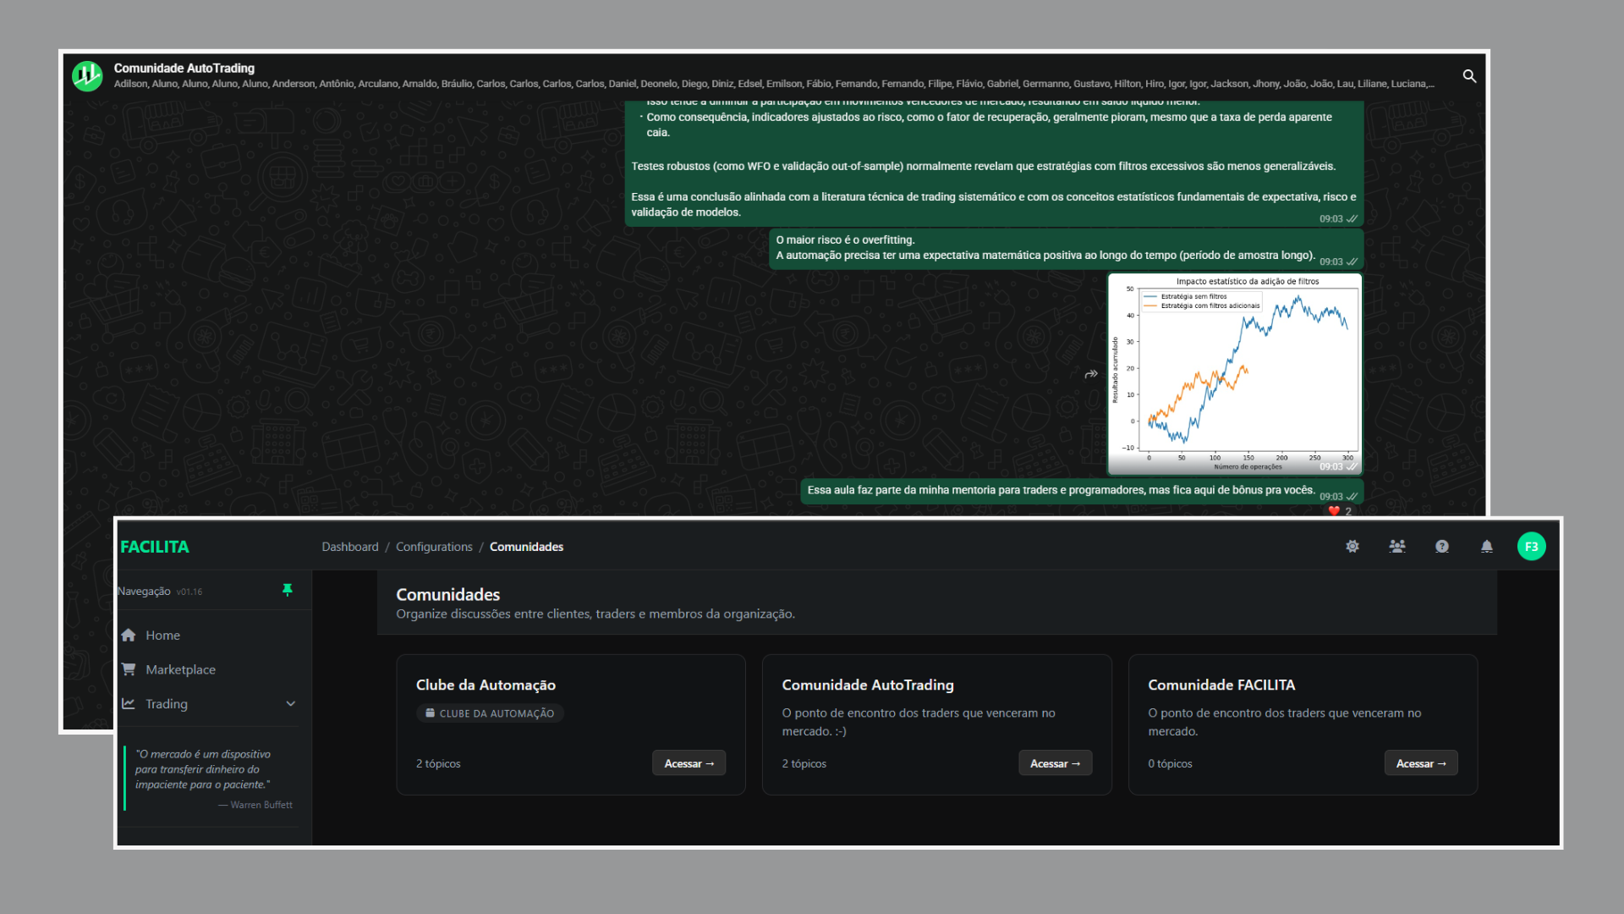
Task: Expand the Trading menu chevron
Action: (291, 704)
